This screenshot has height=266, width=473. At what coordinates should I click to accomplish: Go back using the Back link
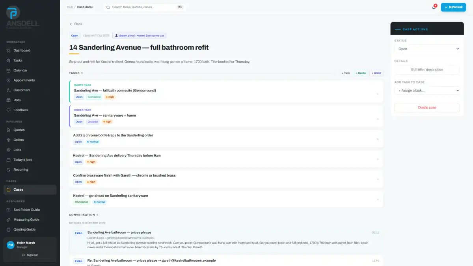coord(76,24)
